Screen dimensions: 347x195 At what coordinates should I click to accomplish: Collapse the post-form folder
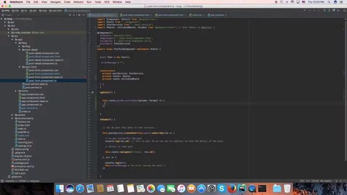pos(20,67)
